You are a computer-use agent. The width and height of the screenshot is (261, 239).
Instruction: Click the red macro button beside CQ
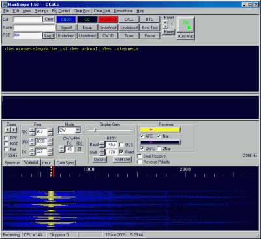(108, 20)
